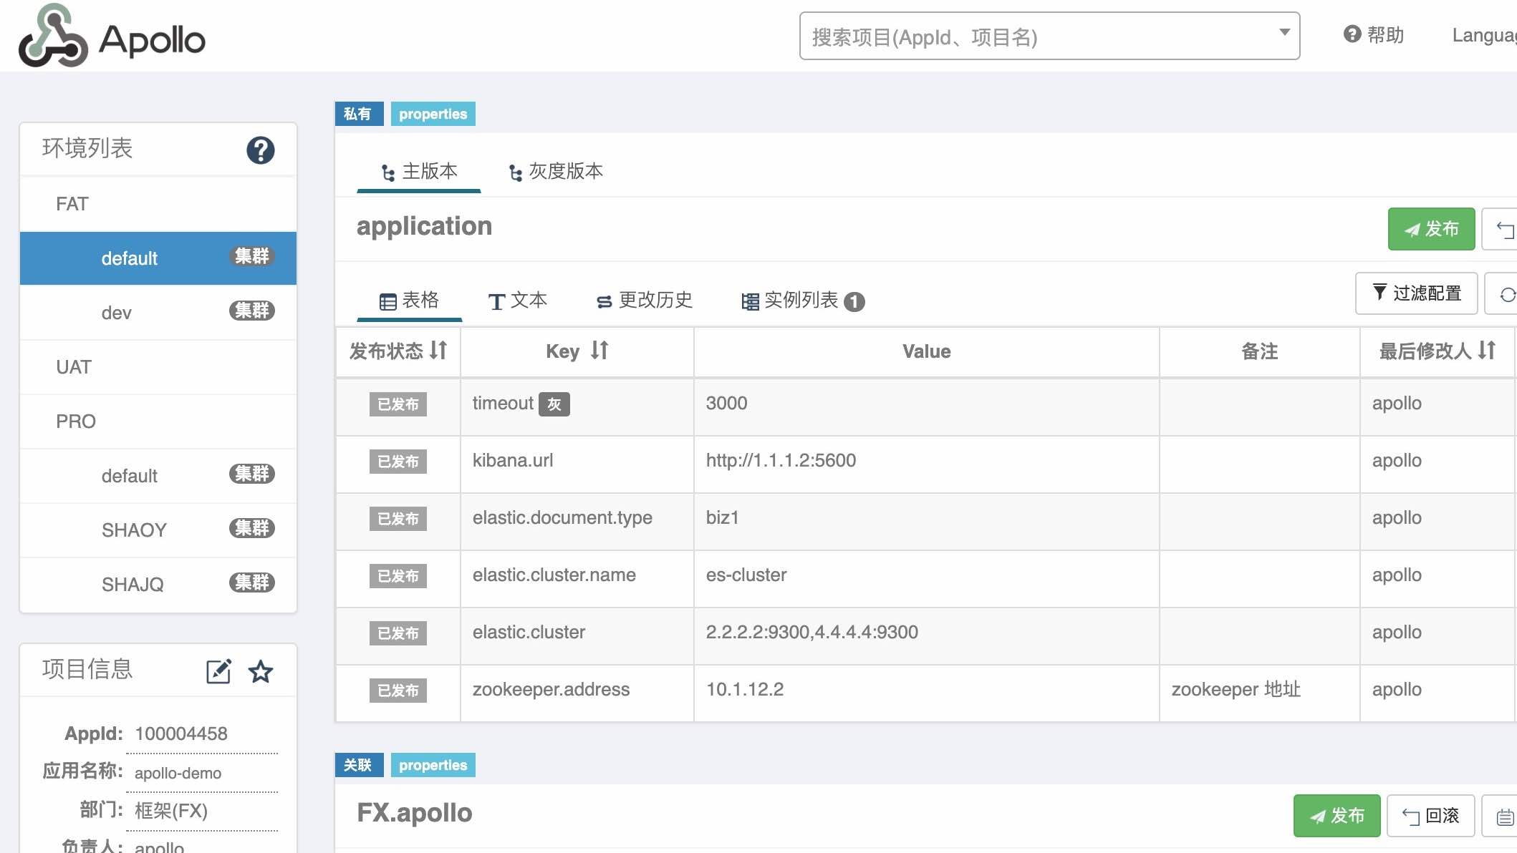Click the value es-cluster
Viewport: 1517px width, 853px height.
pyautogui.click(x=746, y=575)
